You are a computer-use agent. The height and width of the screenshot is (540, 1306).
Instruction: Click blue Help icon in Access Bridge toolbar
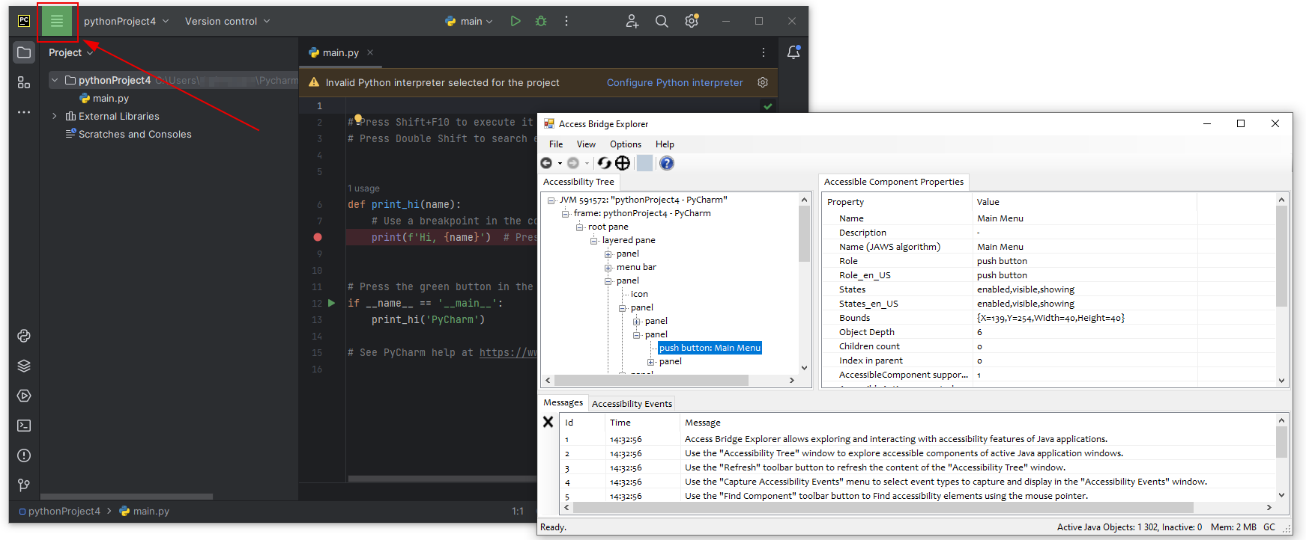(667, 163)
